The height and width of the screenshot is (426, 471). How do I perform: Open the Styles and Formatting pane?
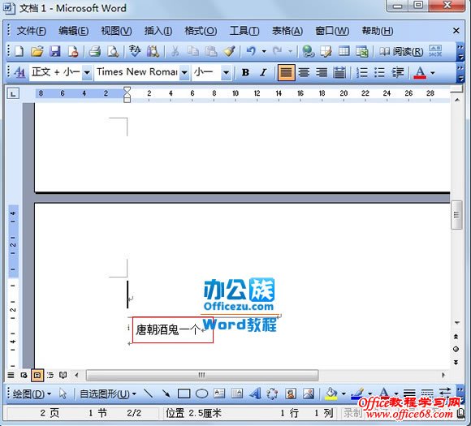click(19, 72)
